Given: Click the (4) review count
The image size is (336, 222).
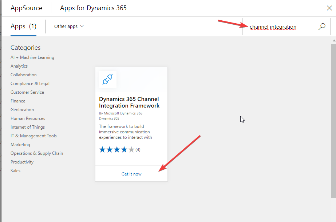Looking at the screenshot, I should coord(138,150).
